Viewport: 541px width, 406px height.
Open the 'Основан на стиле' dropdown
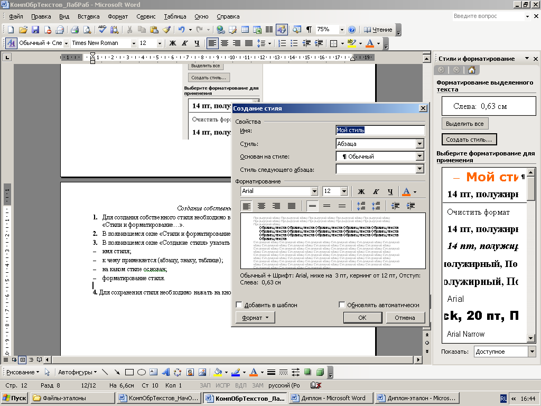click(x=419, y=156)
